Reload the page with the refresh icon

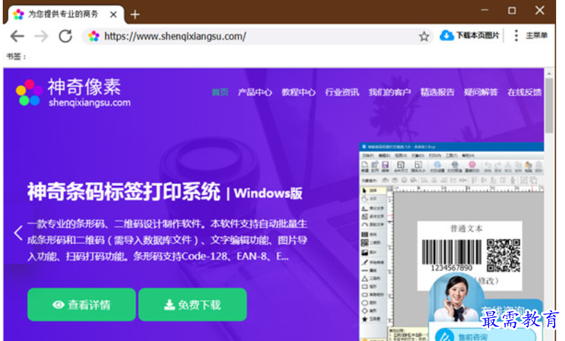point(65,36)
